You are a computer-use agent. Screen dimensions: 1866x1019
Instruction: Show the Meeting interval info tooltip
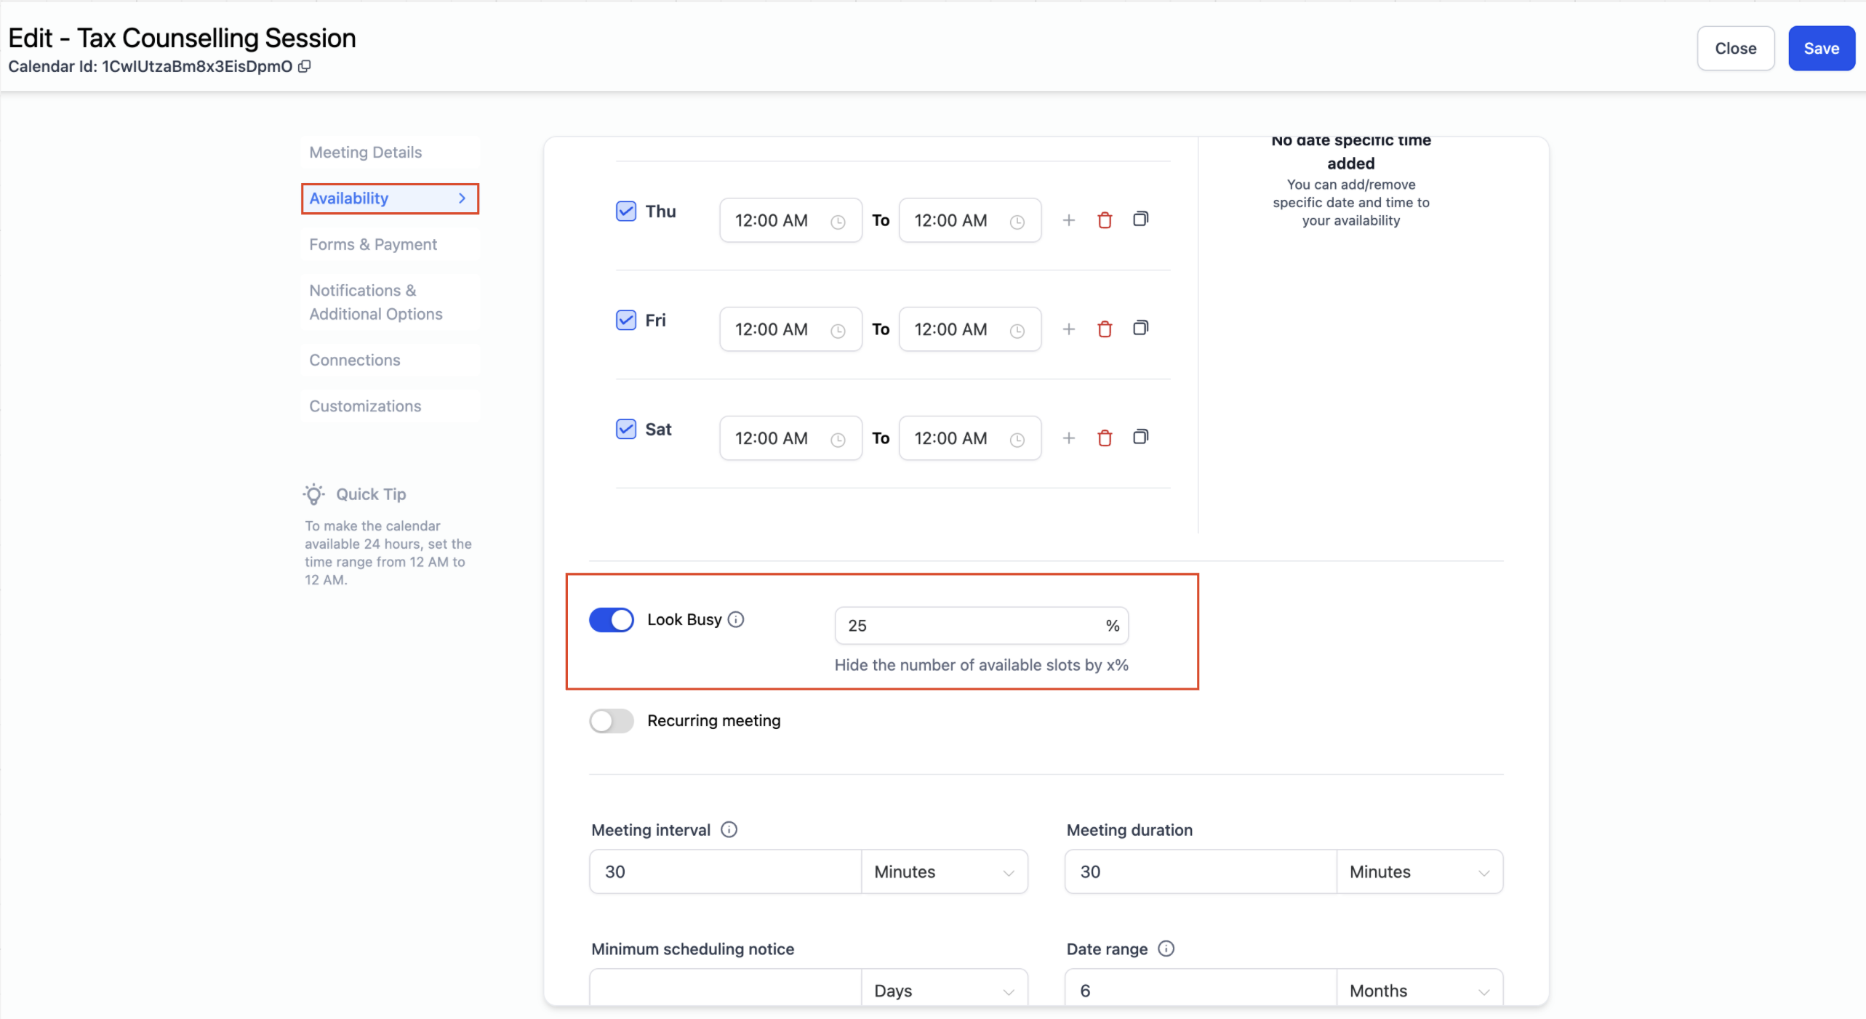729,829
